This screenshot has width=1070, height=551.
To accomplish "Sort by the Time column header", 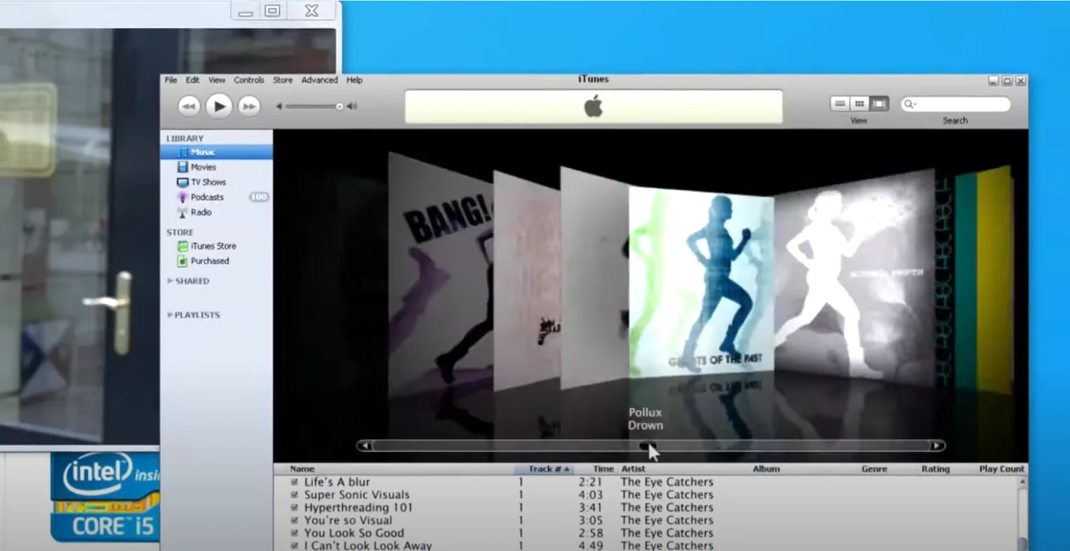I will [x=596, y=469].
